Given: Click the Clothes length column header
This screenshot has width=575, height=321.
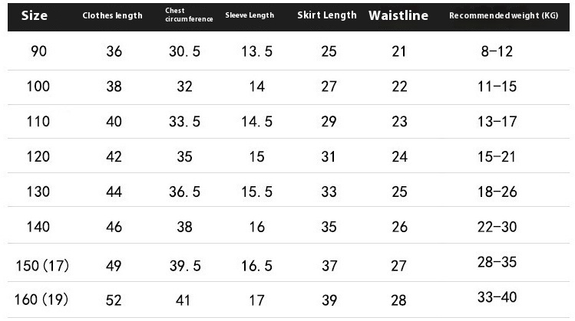Looking at the screenshot, I should point(113,15).
